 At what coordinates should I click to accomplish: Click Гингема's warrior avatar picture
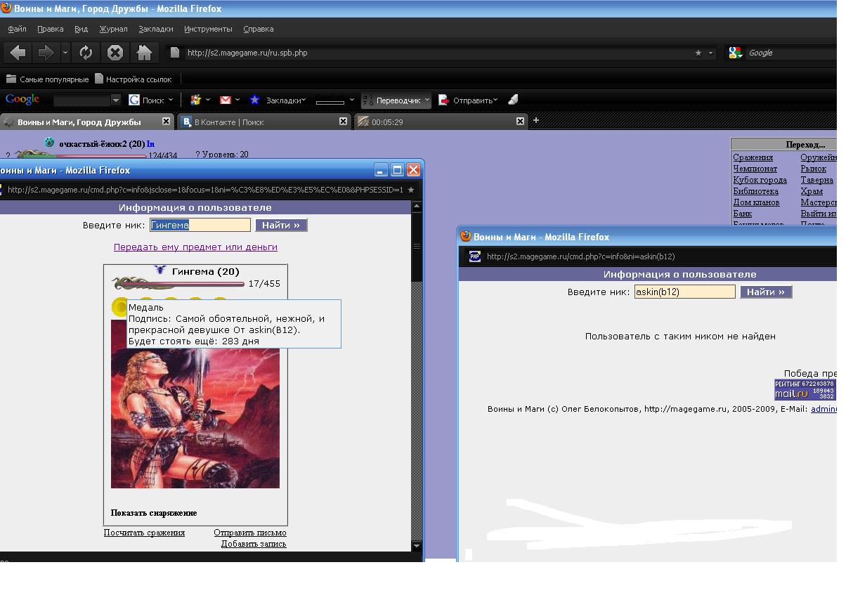195,403
